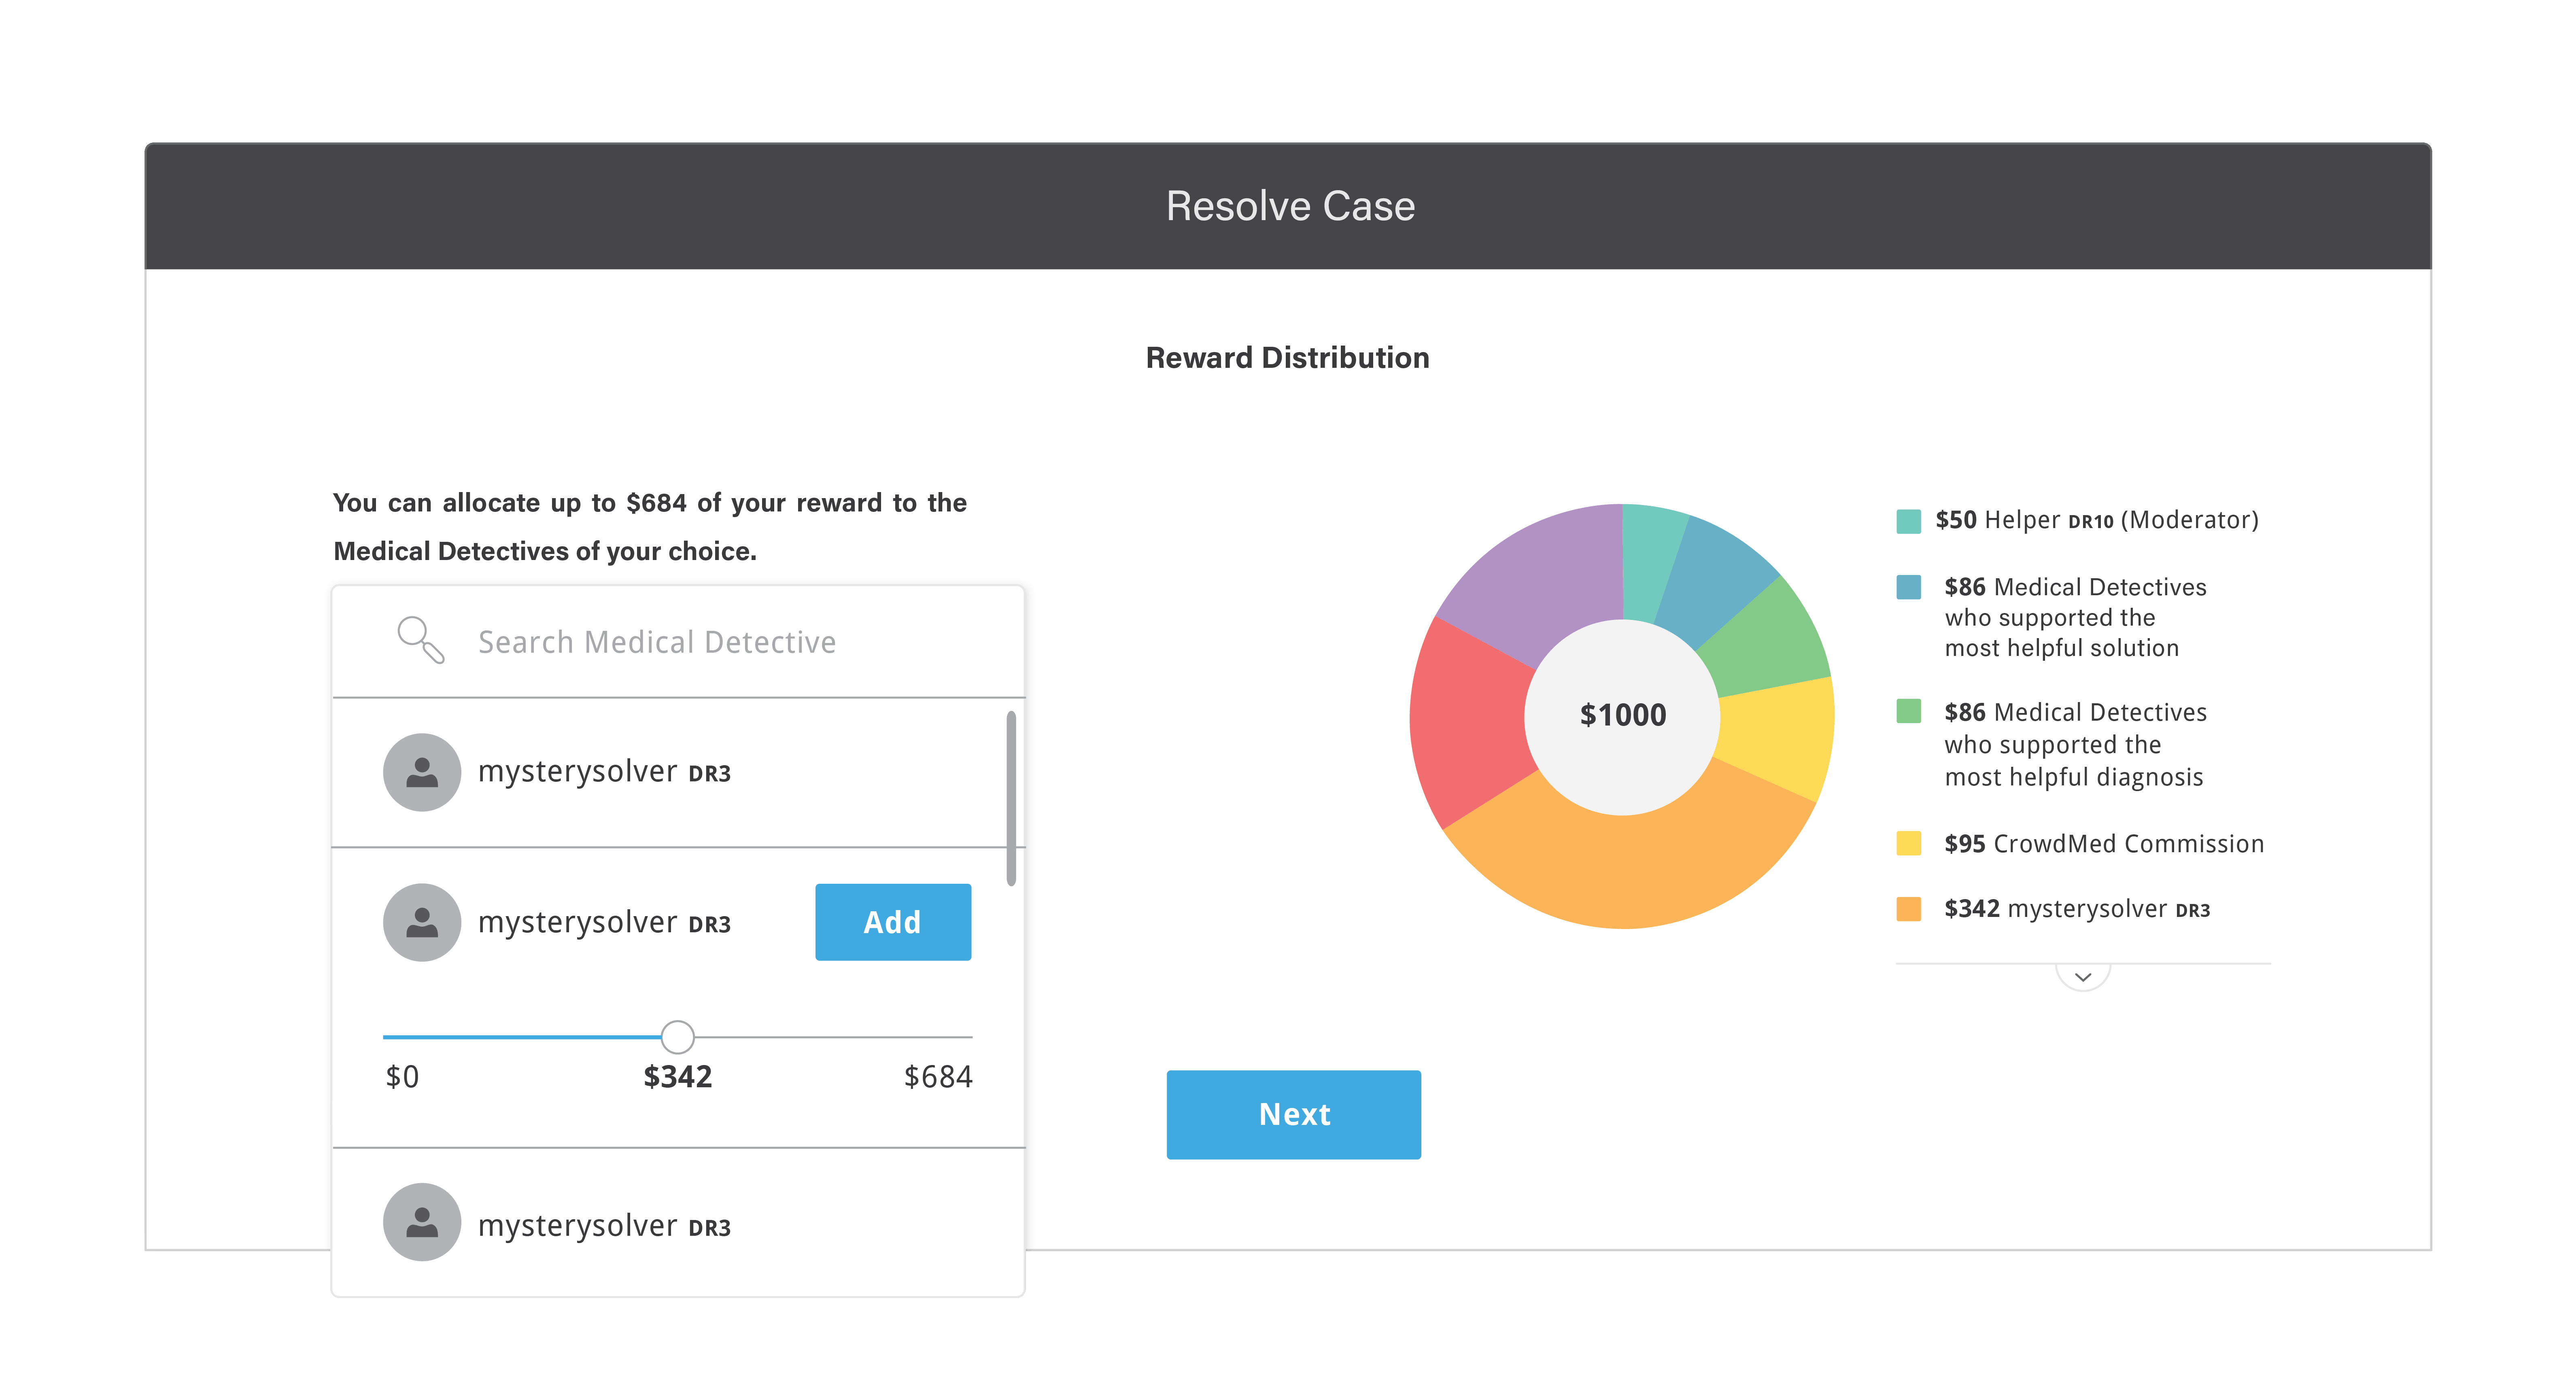
Task: Click the '$50 Helper DR10 (Moderator)' legend text
Action: click(2097, 520)
